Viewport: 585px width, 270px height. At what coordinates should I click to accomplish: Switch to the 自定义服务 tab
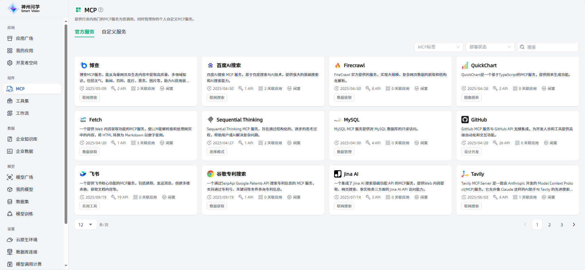pos(114,32)
